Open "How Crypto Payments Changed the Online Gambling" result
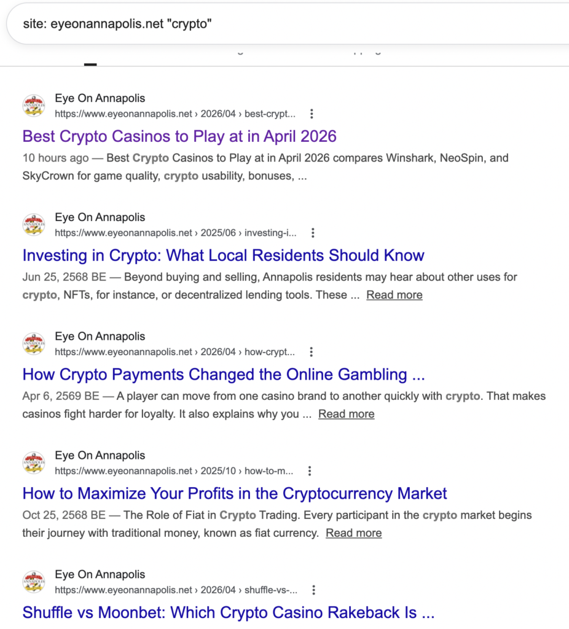Viewport: 569px width, 629px height. (x=223, y=374)
